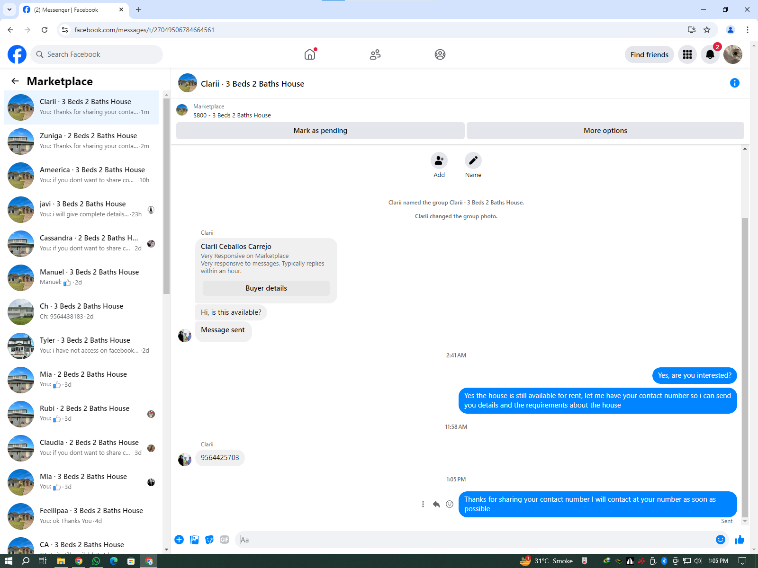Open the javi 3 Beds 2 Baths conversation

tap(81, 210)
